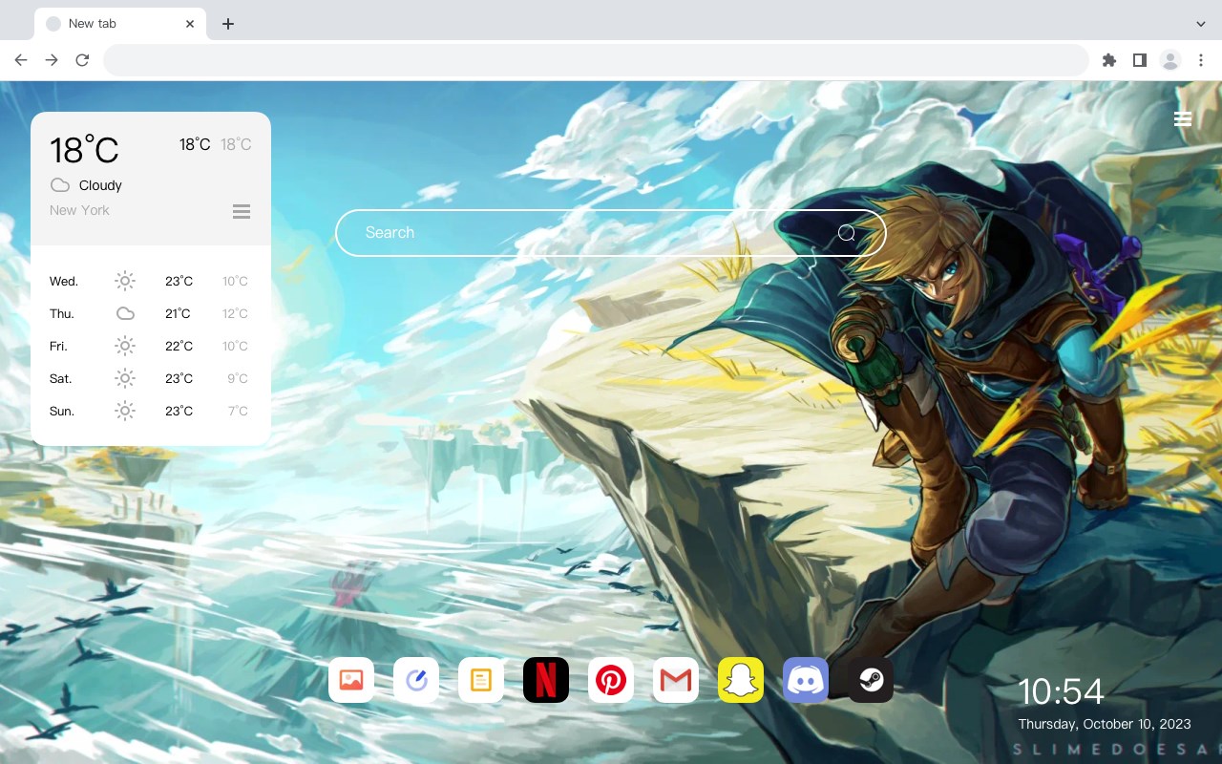
Task: Click Saturday's 9°C low temperature
Action: click(238, 378)
